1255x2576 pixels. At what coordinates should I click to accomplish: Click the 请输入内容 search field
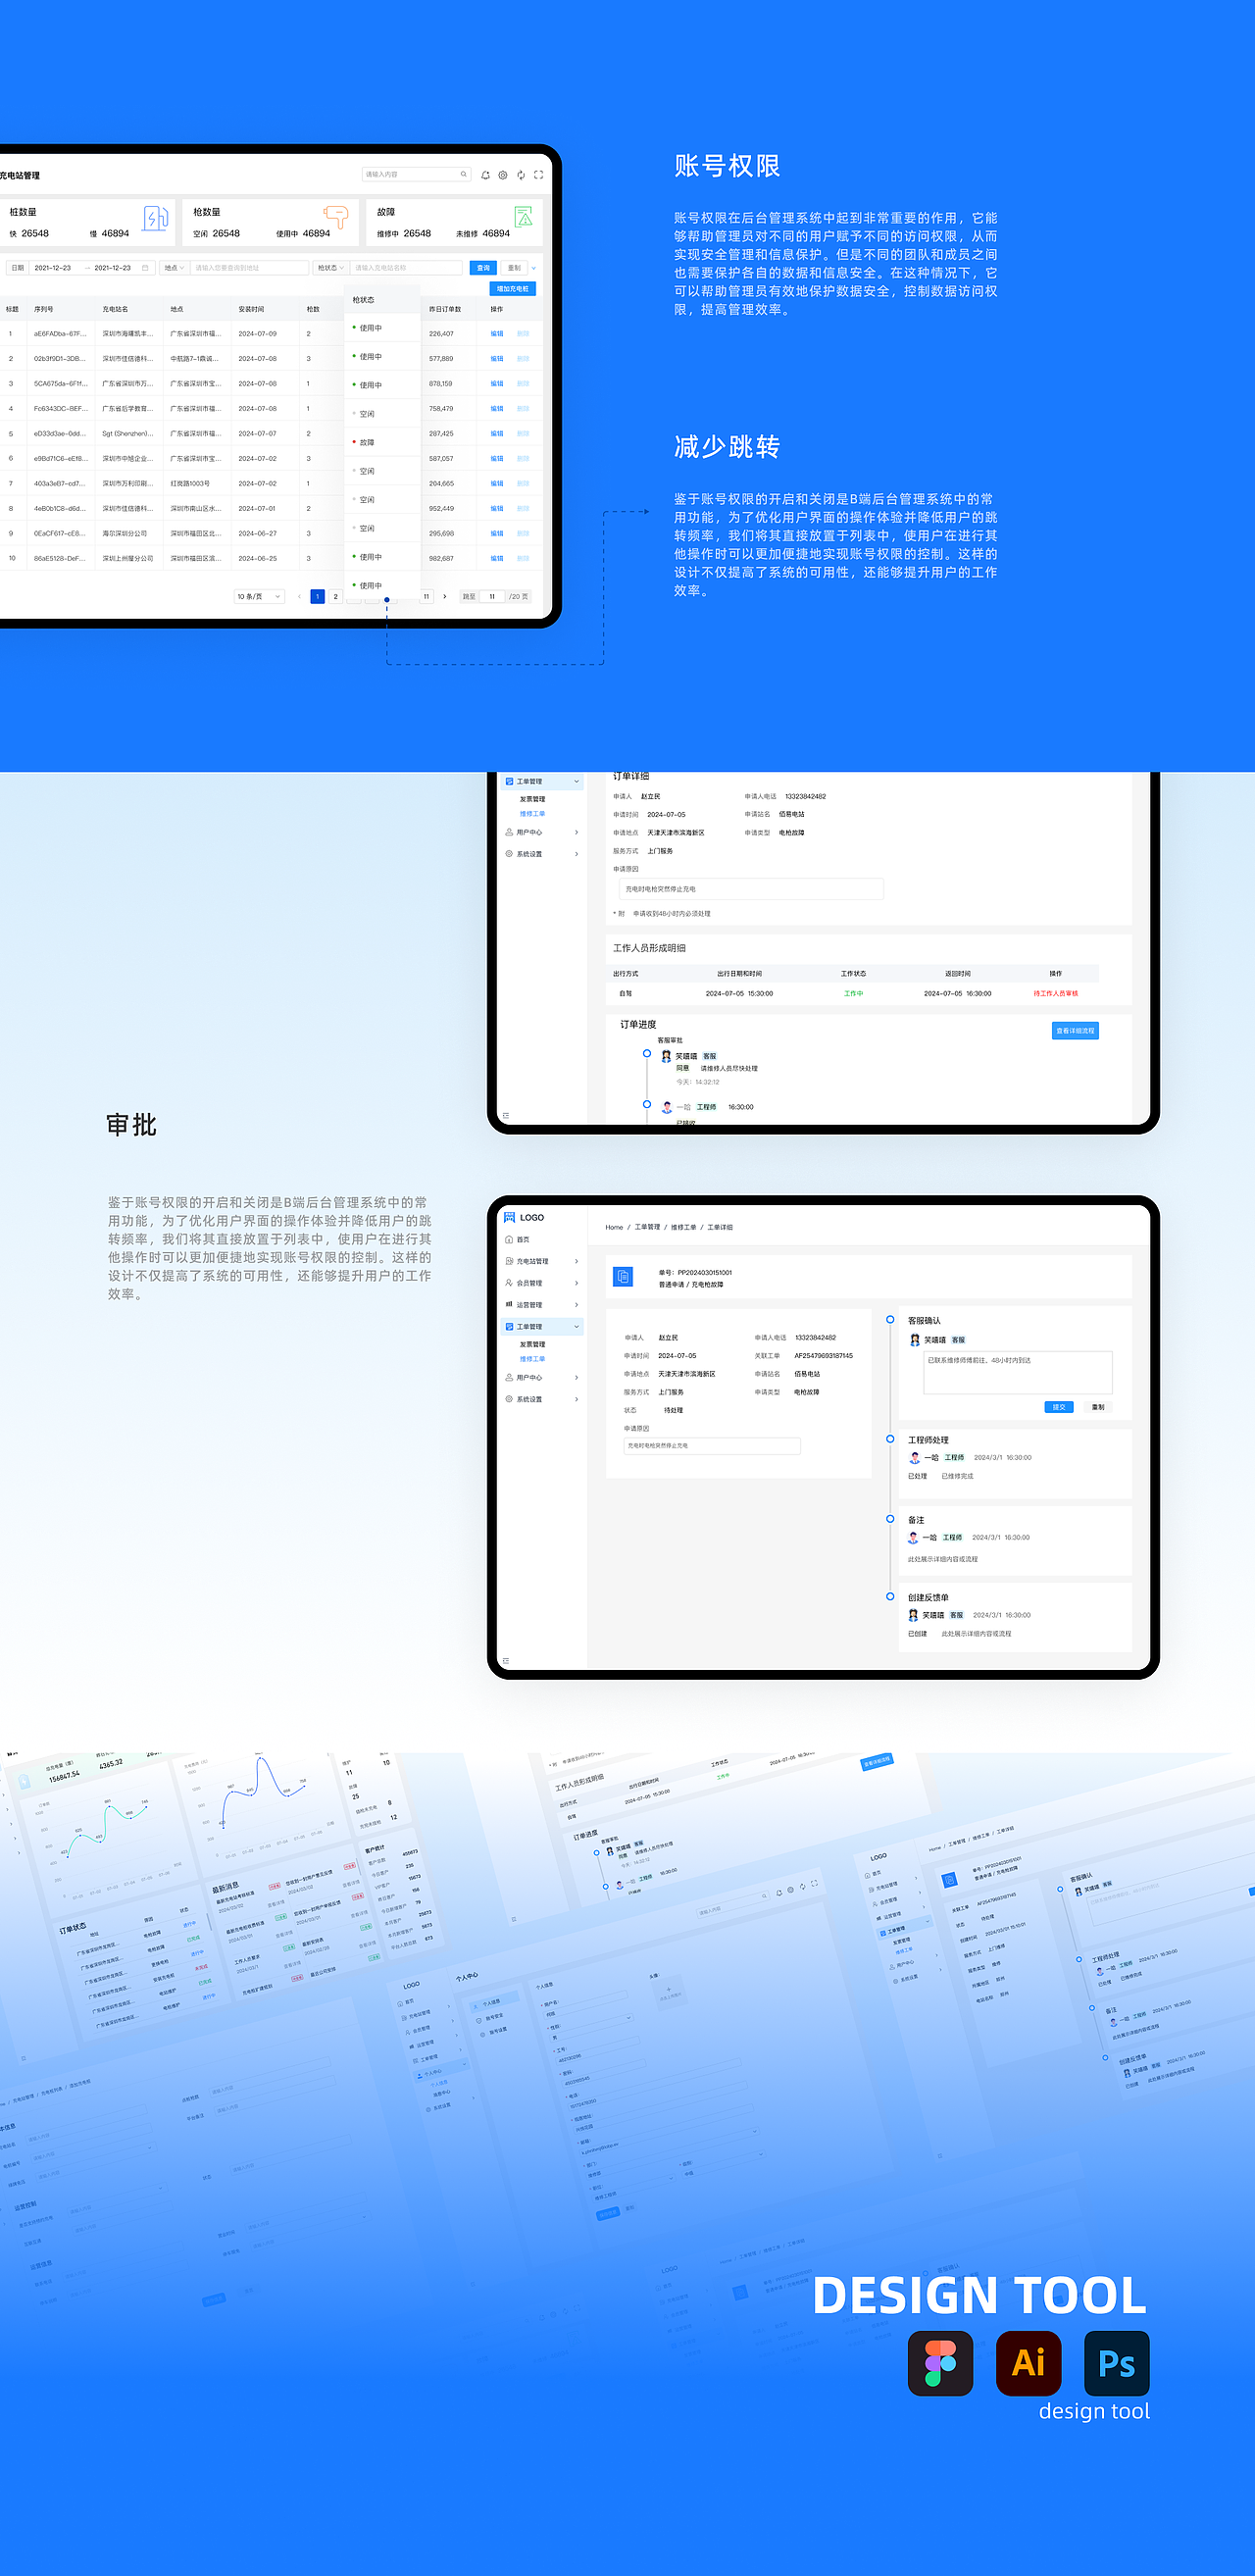[x=416, y=175]
